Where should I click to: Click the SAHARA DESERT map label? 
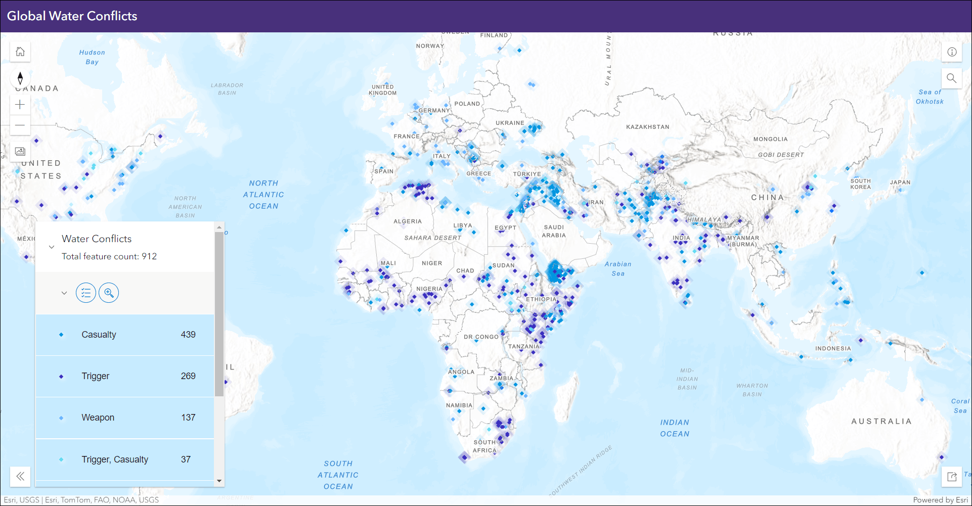coord(433,238)
